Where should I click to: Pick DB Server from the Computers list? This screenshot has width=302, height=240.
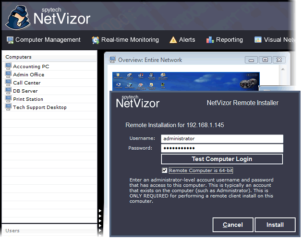(x=49, y=91)
